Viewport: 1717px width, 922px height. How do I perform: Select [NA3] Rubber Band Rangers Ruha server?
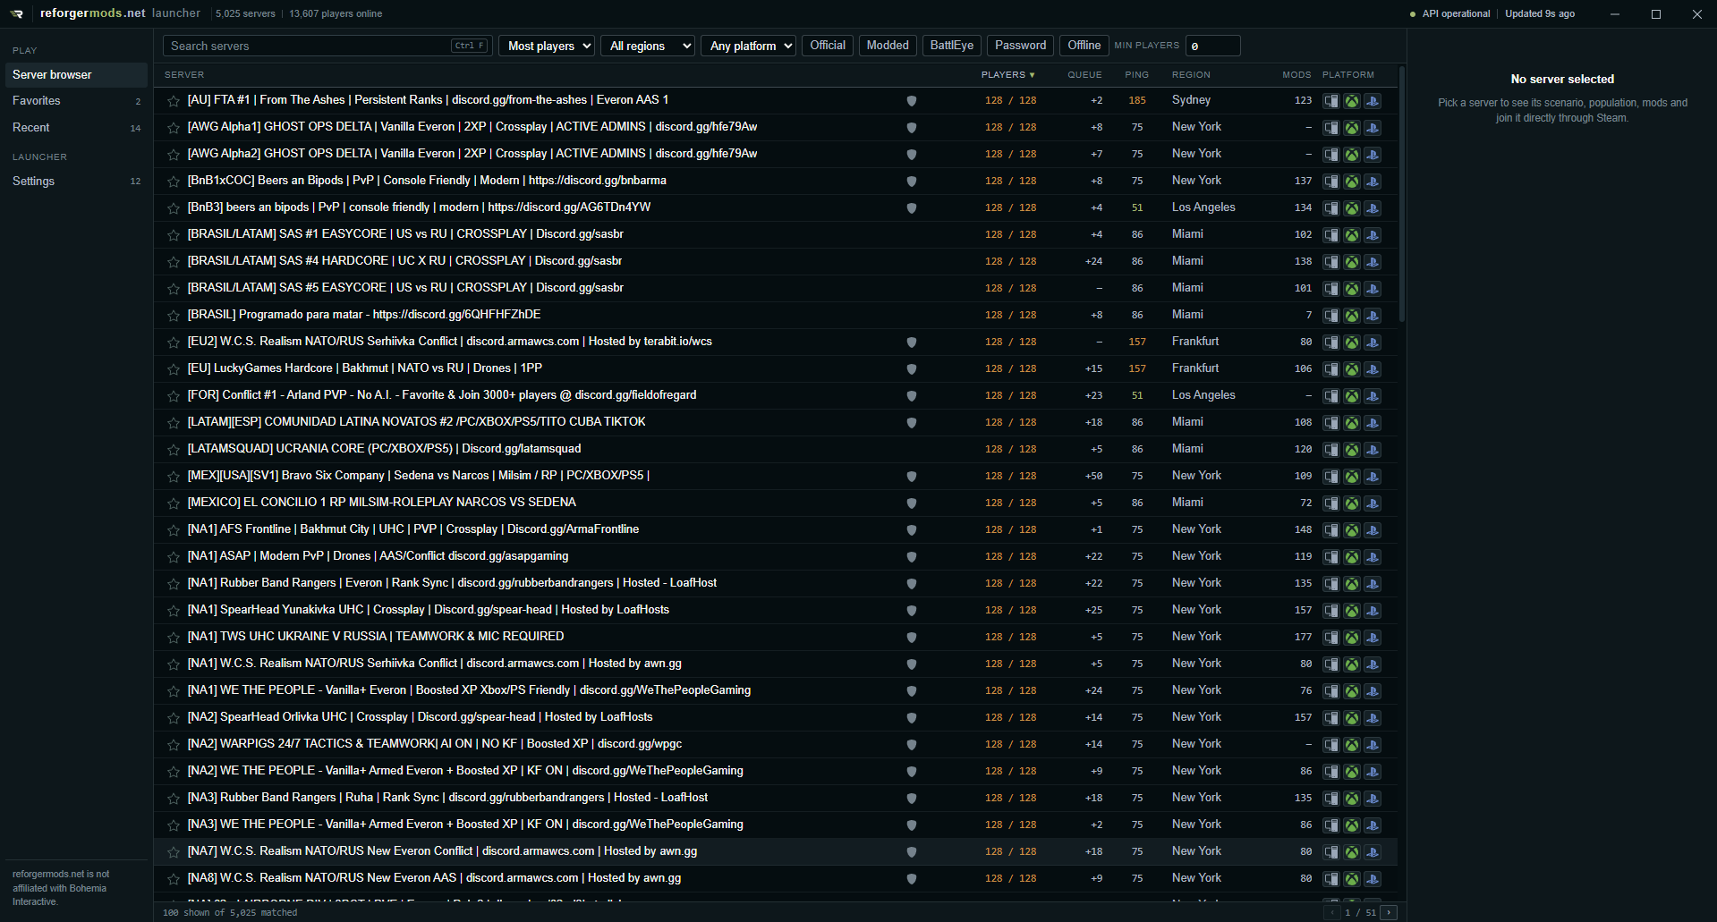pyautogui.click(x=776, y=799)
